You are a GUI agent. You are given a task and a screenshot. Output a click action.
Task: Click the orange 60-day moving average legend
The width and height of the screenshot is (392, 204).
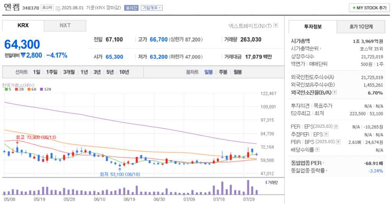(x=32, y=89)
